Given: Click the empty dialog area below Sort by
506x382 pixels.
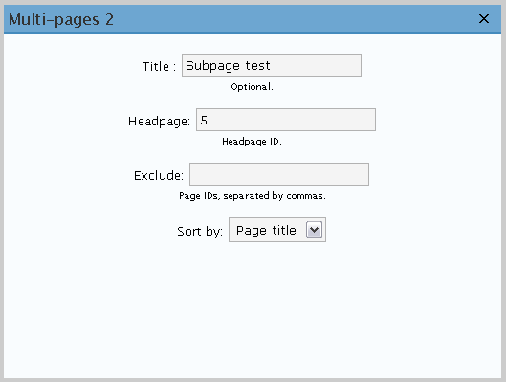Looking at the screenshot, I should 253,306.
